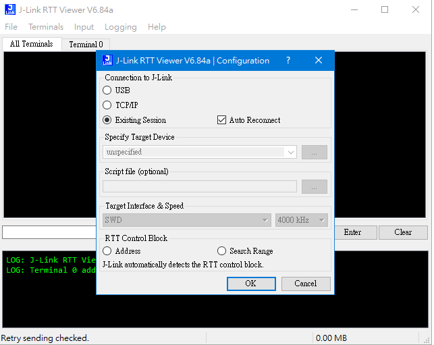
Task: Click the 'LOG: J-Link RTT' log line
Action: tap(51, 260)
